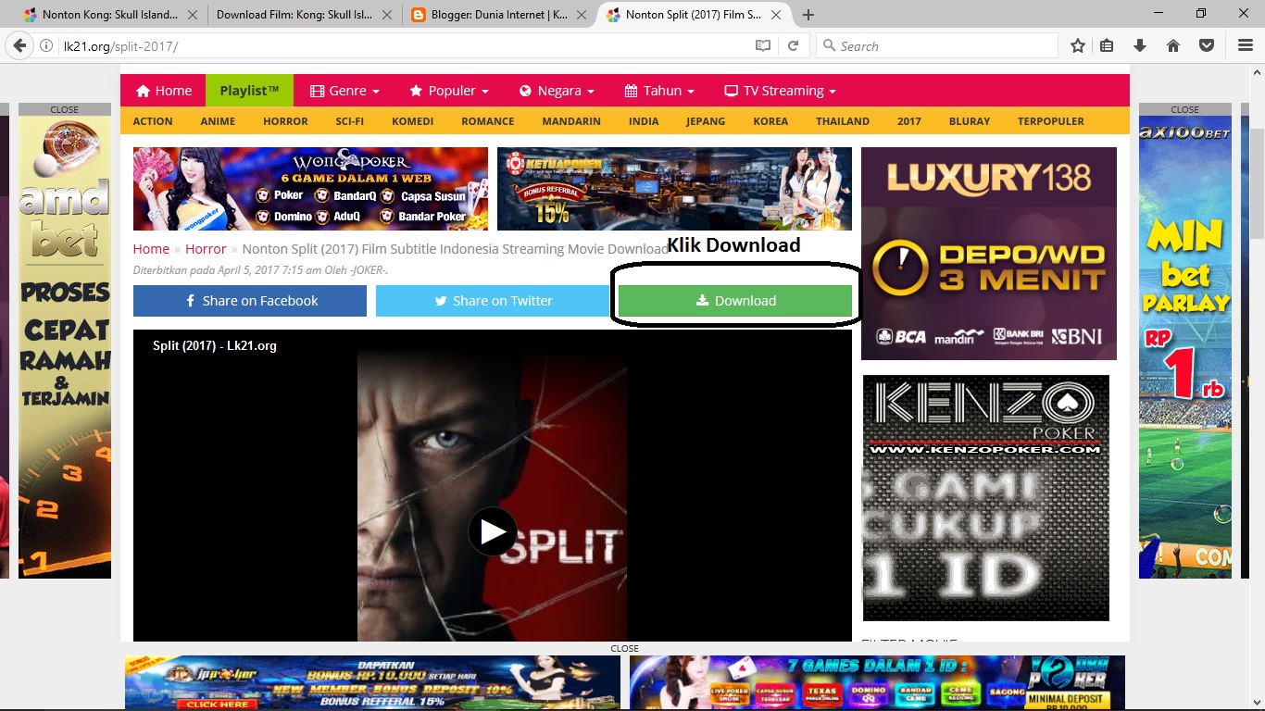Viewport: 1265px width, 711px height.
Task: Close the bottom banner ads
Action: point(625,648)
